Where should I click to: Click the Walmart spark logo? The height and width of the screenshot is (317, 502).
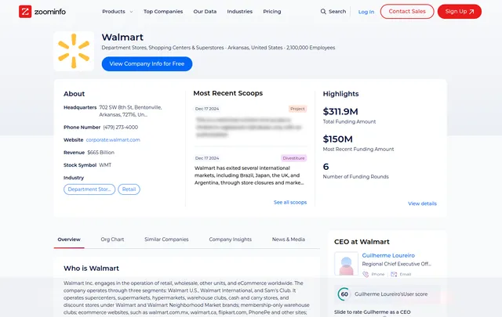pos(74,52)
